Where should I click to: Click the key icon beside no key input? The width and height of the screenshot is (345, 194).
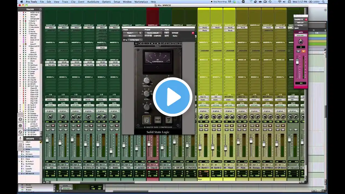click(125, 40)
